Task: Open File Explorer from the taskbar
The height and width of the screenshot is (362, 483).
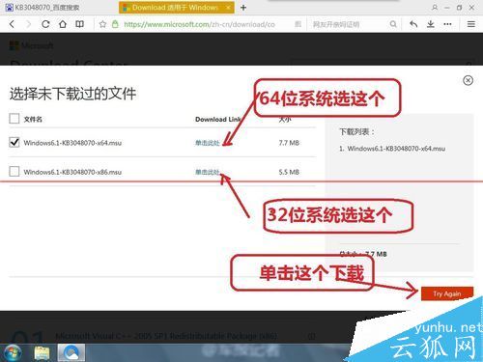Action: pyautogui.click(x=42, y=353)
